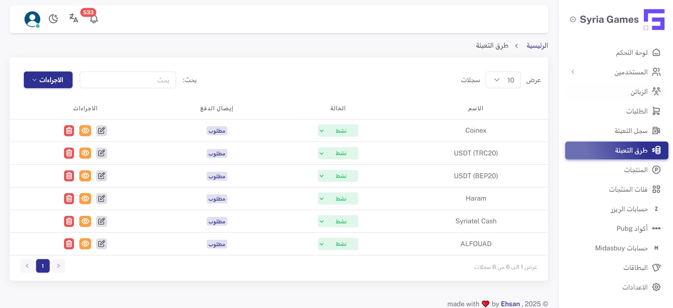Sort by الاسم column header
The image size is (673, 308).
click(x=476, y=108)
